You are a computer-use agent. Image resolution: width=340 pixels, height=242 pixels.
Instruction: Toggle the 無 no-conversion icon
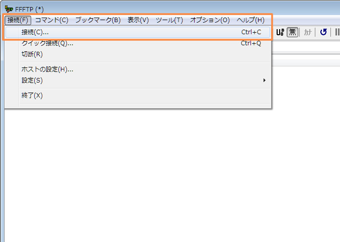tap(292, 32)
